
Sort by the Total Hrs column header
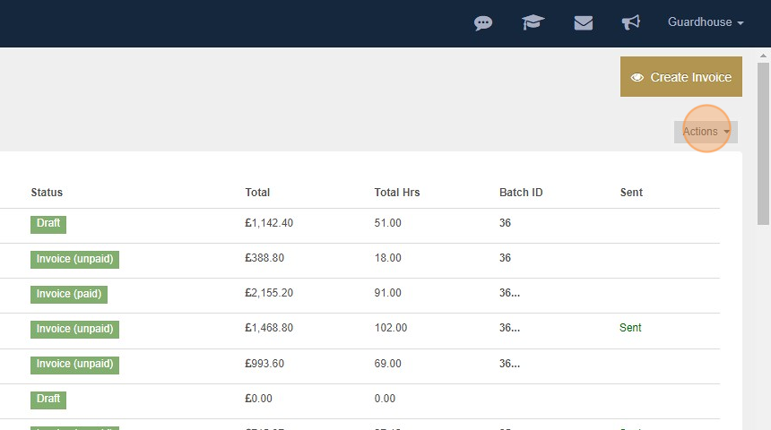point(397,192)
